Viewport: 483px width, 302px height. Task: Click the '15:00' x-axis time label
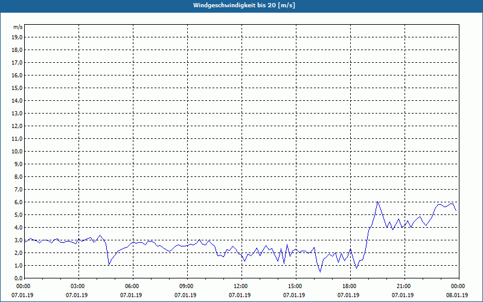click(x=296, y=286)
